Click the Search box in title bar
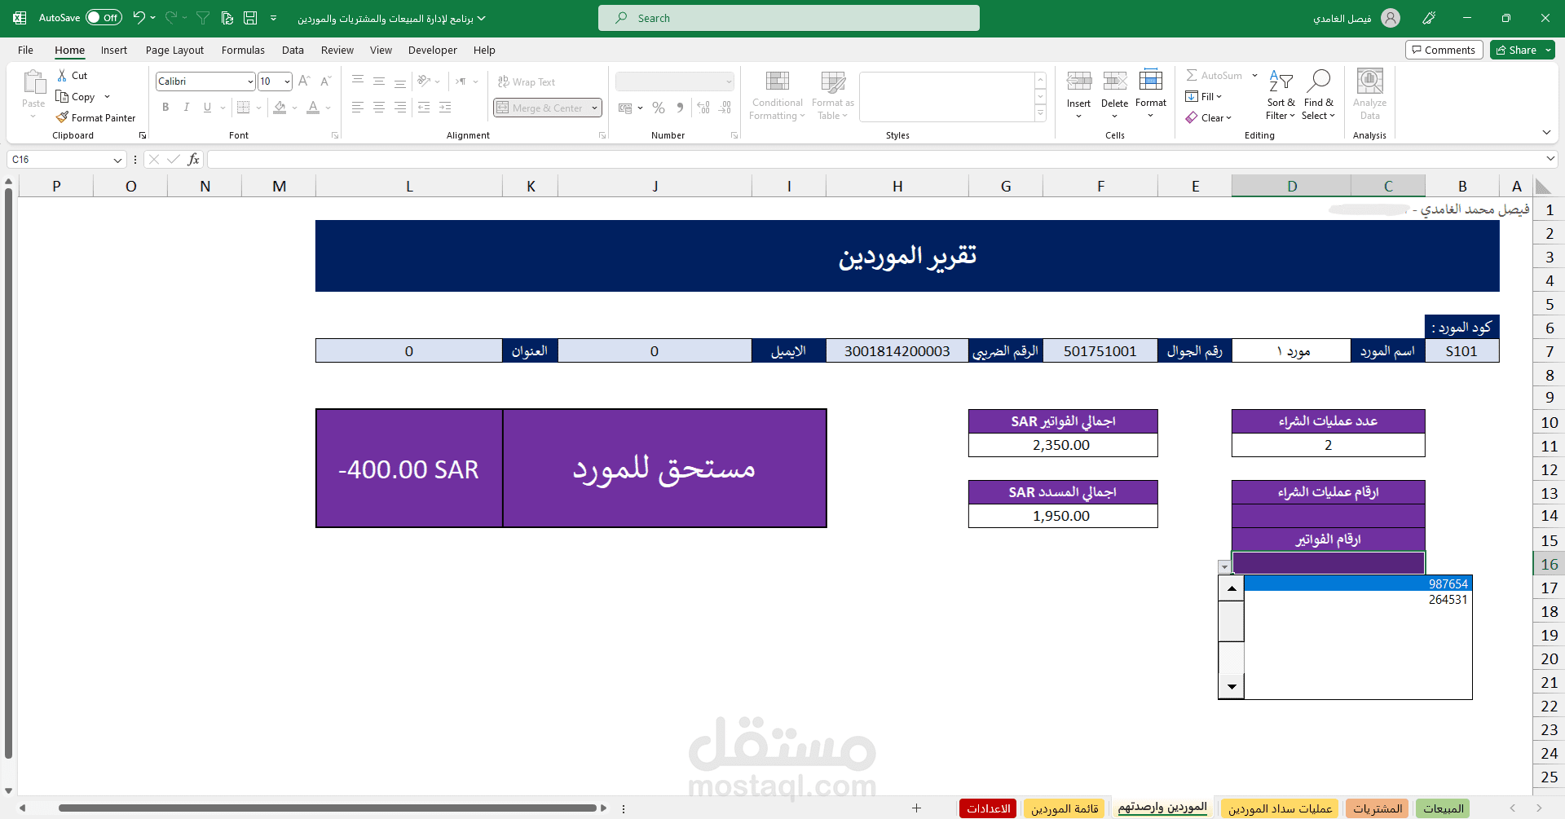This screenshot has height=819, width=1565. click(x=788, y=18)
